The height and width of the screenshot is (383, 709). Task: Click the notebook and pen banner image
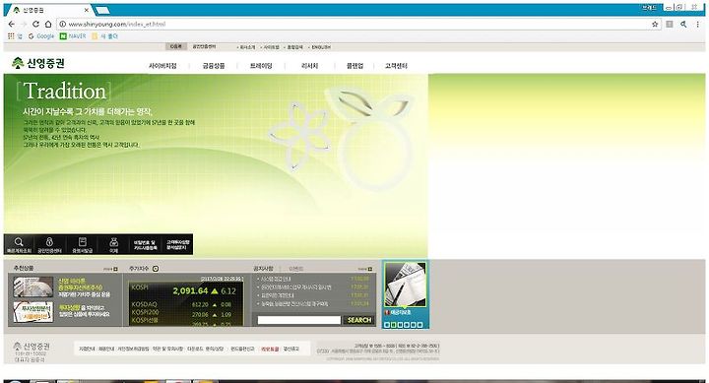(x=405, y=286)
